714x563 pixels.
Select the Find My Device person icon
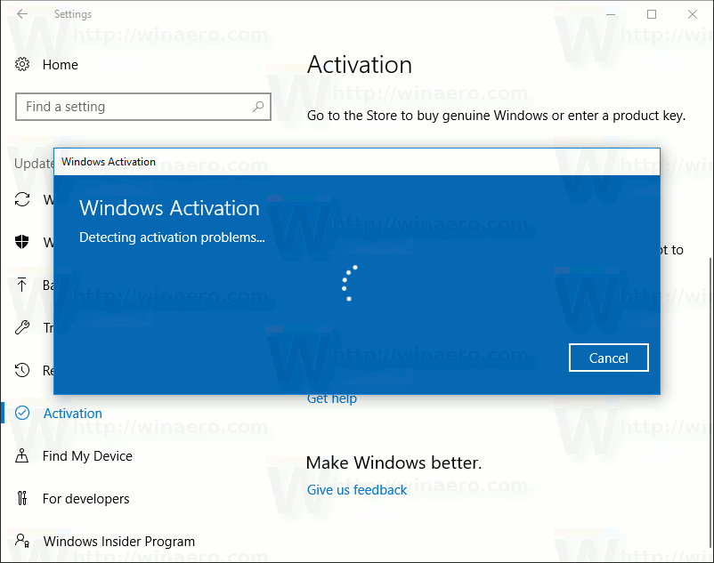(x=21, y=455)
